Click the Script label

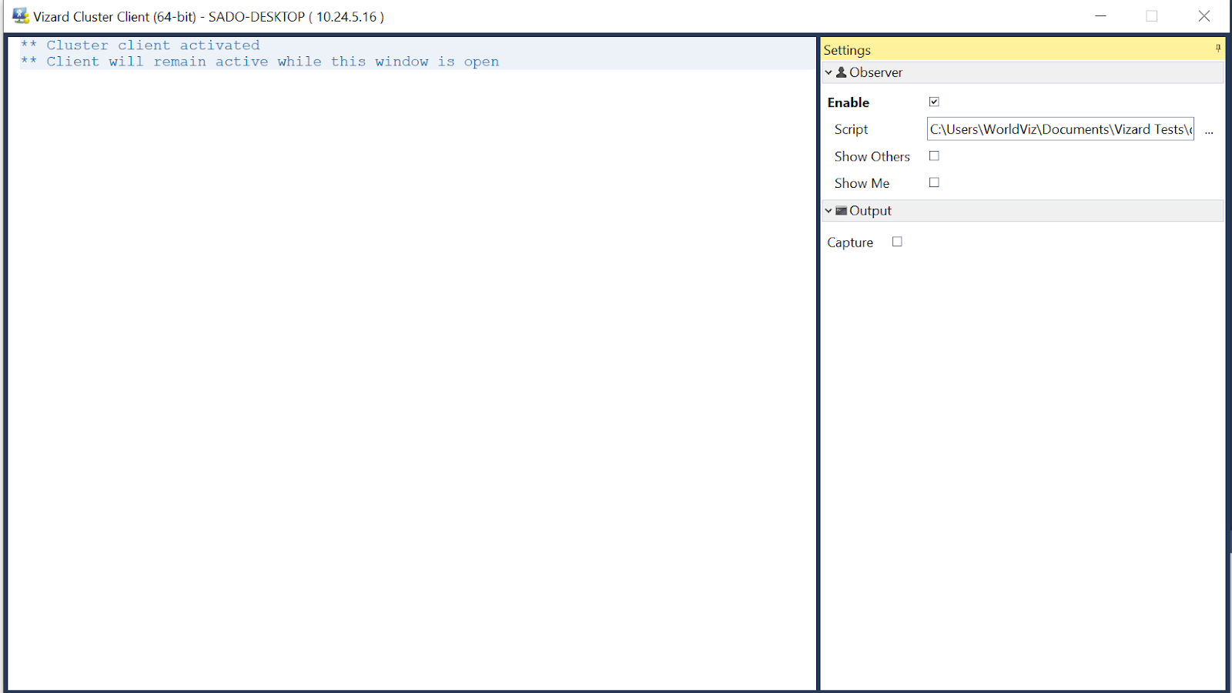tap(851, 129)
